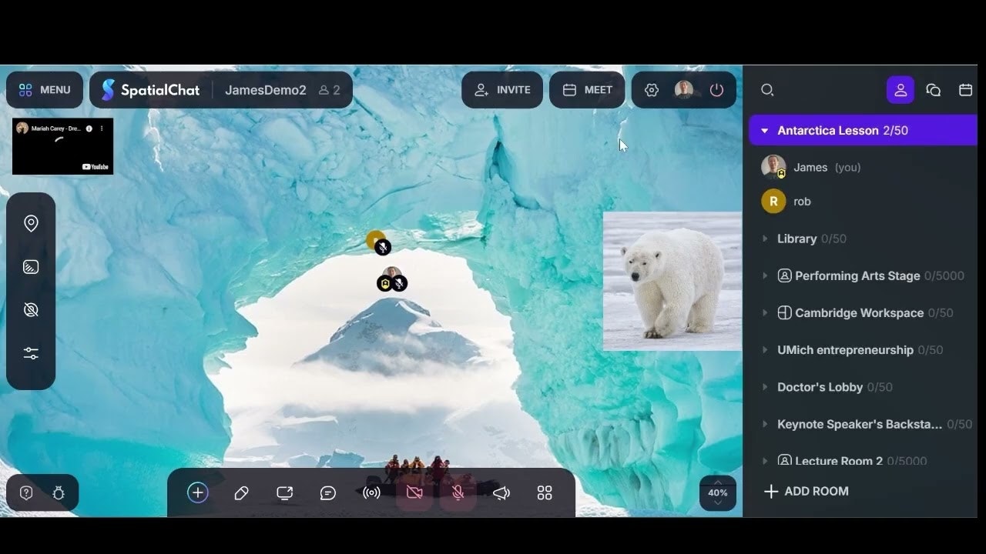Viewport: 986px width, 554px height.
Task: Select the pencil drawing tool
Action: pos(241,492)
